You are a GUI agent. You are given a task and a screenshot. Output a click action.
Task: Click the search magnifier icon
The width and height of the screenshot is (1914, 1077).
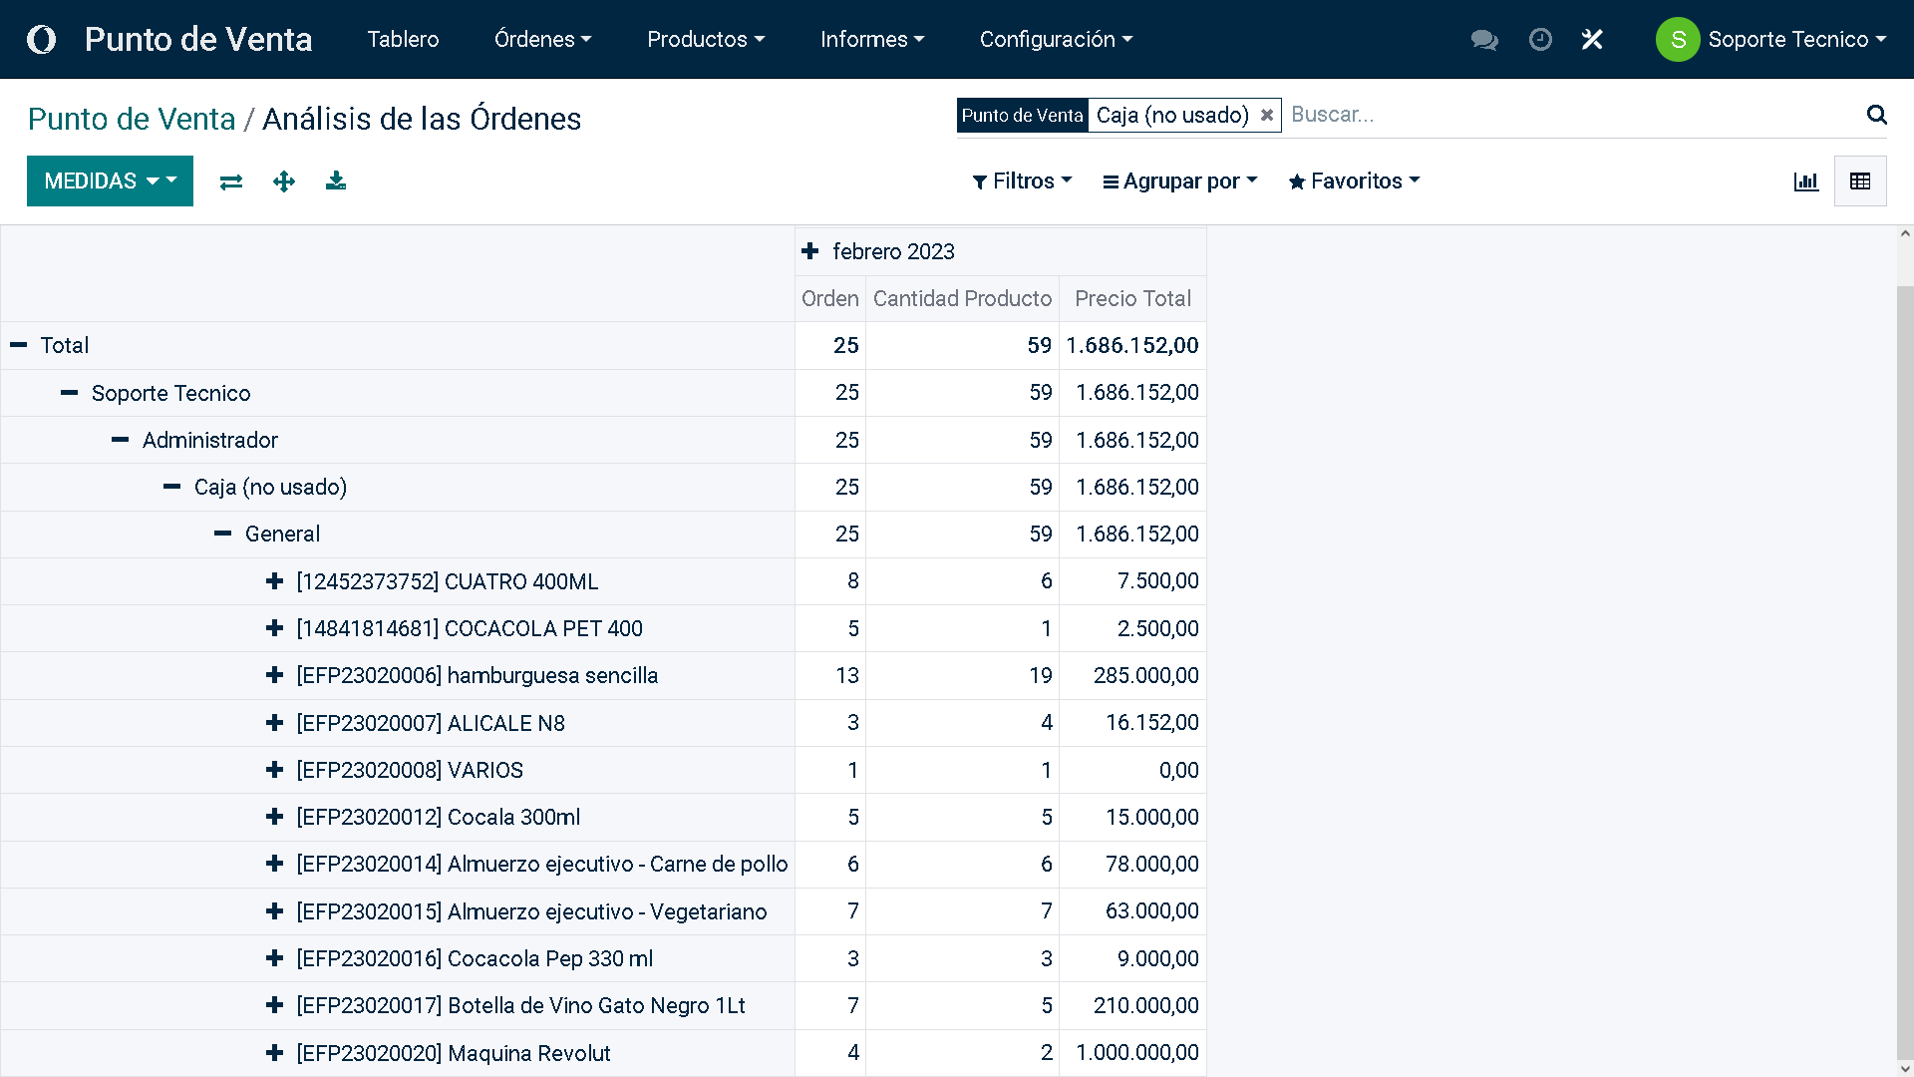1876,115
